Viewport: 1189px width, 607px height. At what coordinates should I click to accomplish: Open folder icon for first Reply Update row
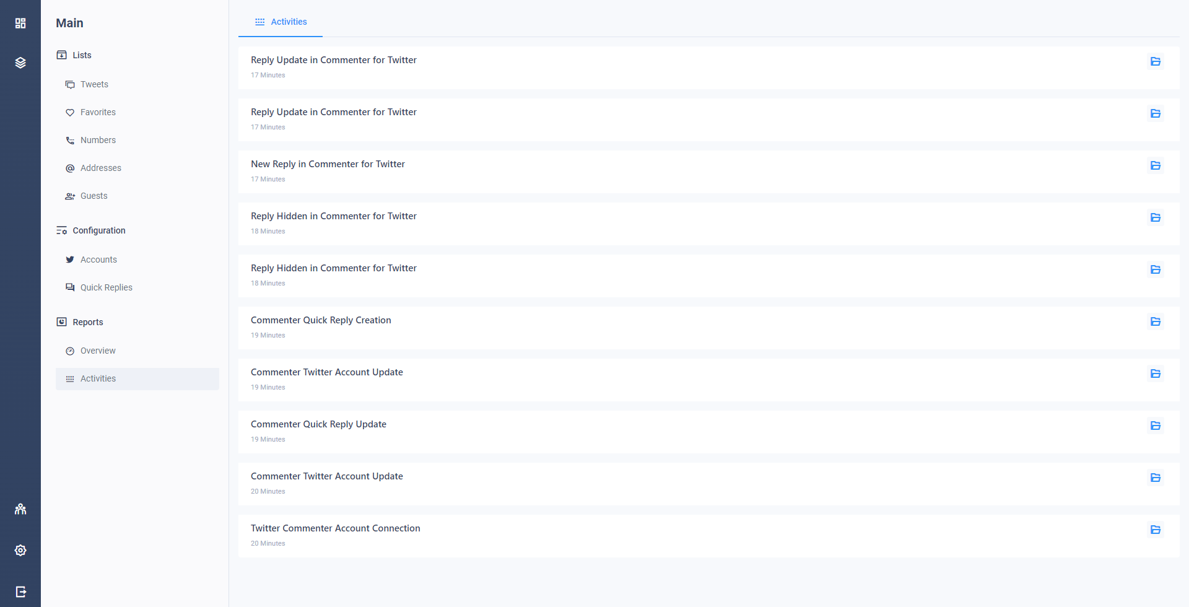(x=1156, y=61)
